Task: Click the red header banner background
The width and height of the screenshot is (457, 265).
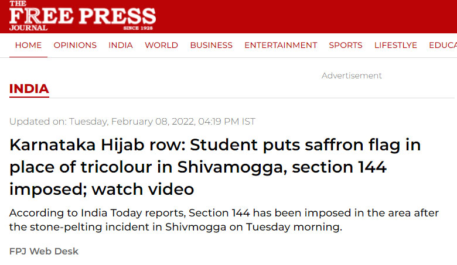Action: (306, 16)
